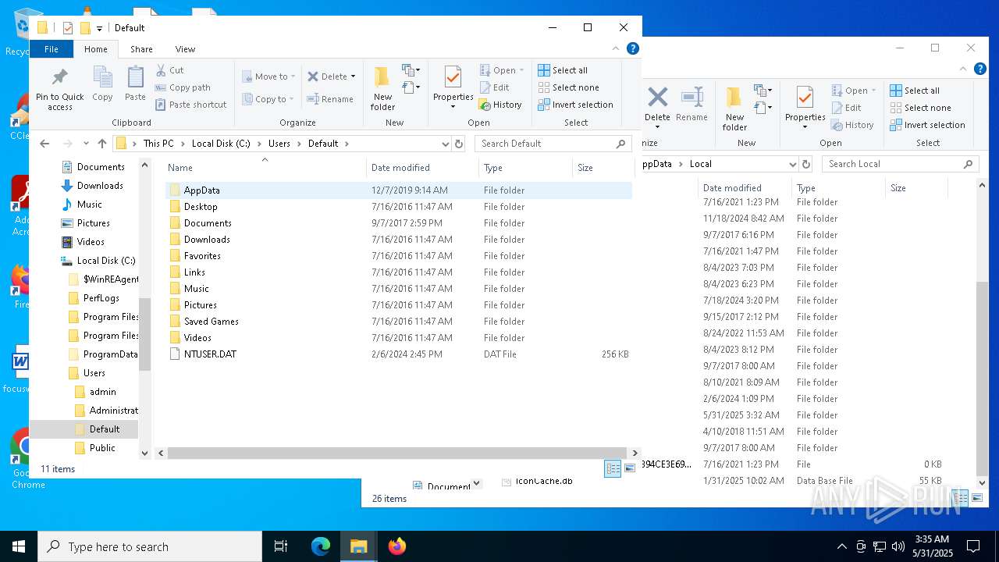The height and width of the screenshot is (562, 999).
Task: Sort by Name column header
Action: (264, 168)
